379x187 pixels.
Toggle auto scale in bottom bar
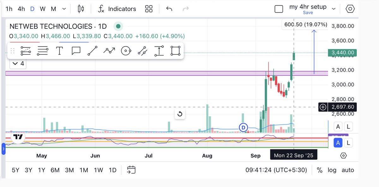pos(348,170)
